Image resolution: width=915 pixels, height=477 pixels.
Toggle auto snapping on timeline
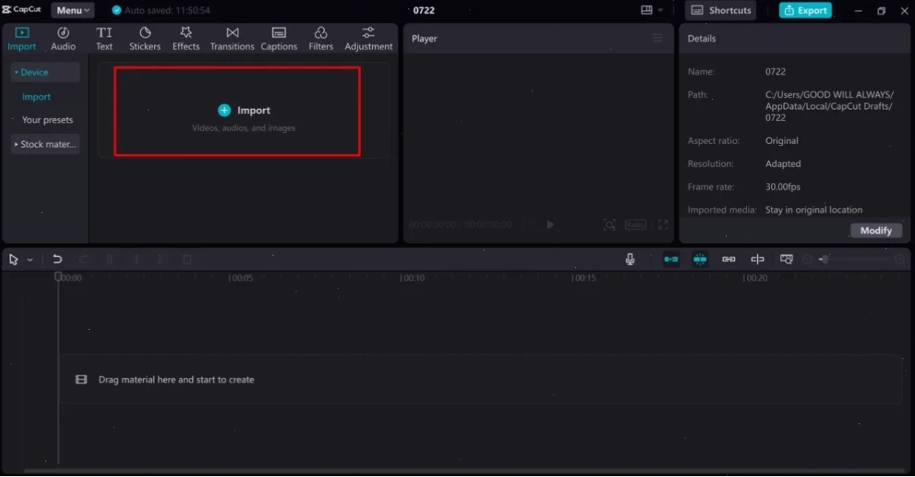pyautogui.click(x=700, y=259)
